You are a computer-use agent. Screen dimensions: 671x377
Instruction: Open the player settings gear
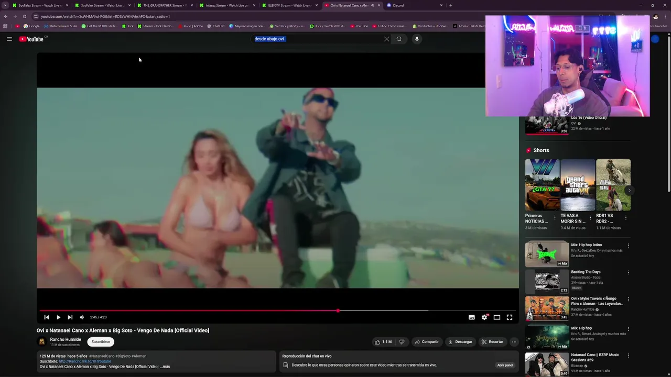tap(484, 317)
